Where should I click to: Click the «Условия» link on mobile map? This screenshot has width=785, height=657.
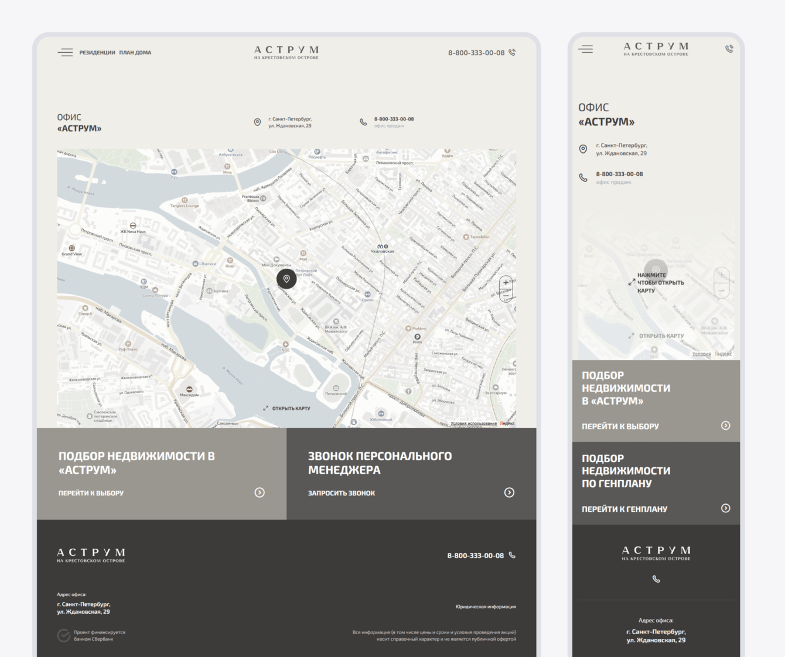click(x=701, y=354)
